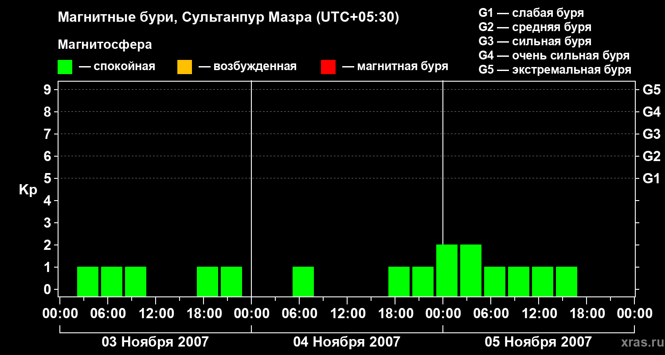Select the 'G1 — слабая буря' legend line
The image size is (665, 355).
click(531, 13)
